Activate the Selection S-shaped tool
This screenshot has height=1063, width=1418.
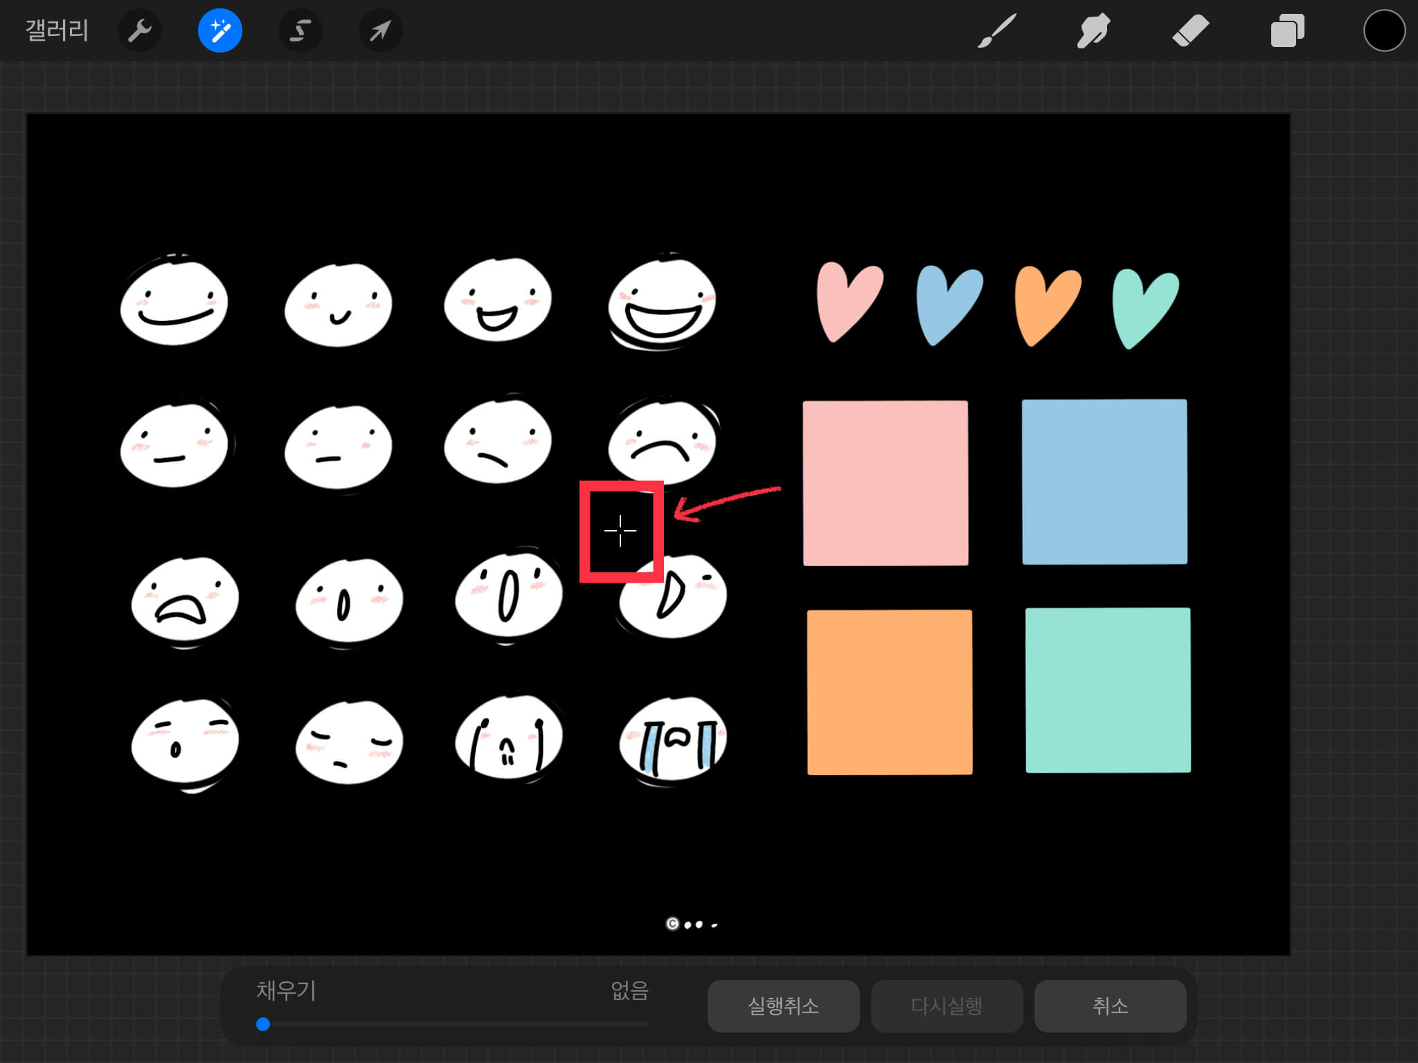300,30
